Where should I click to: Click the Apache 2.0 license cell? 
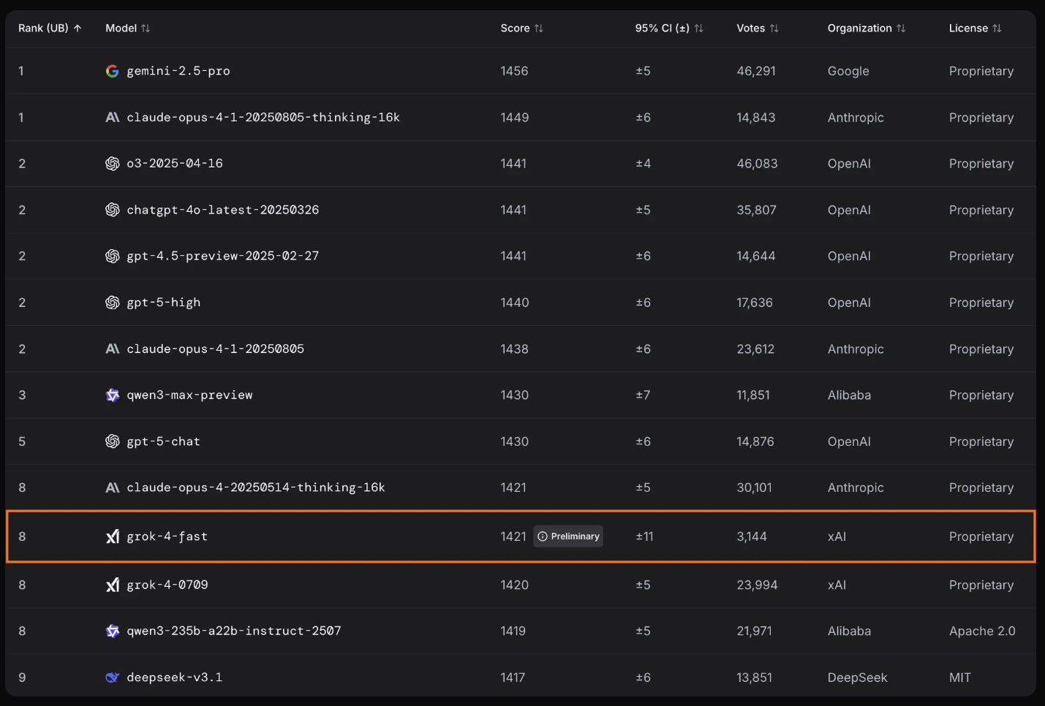coord(981,631)
